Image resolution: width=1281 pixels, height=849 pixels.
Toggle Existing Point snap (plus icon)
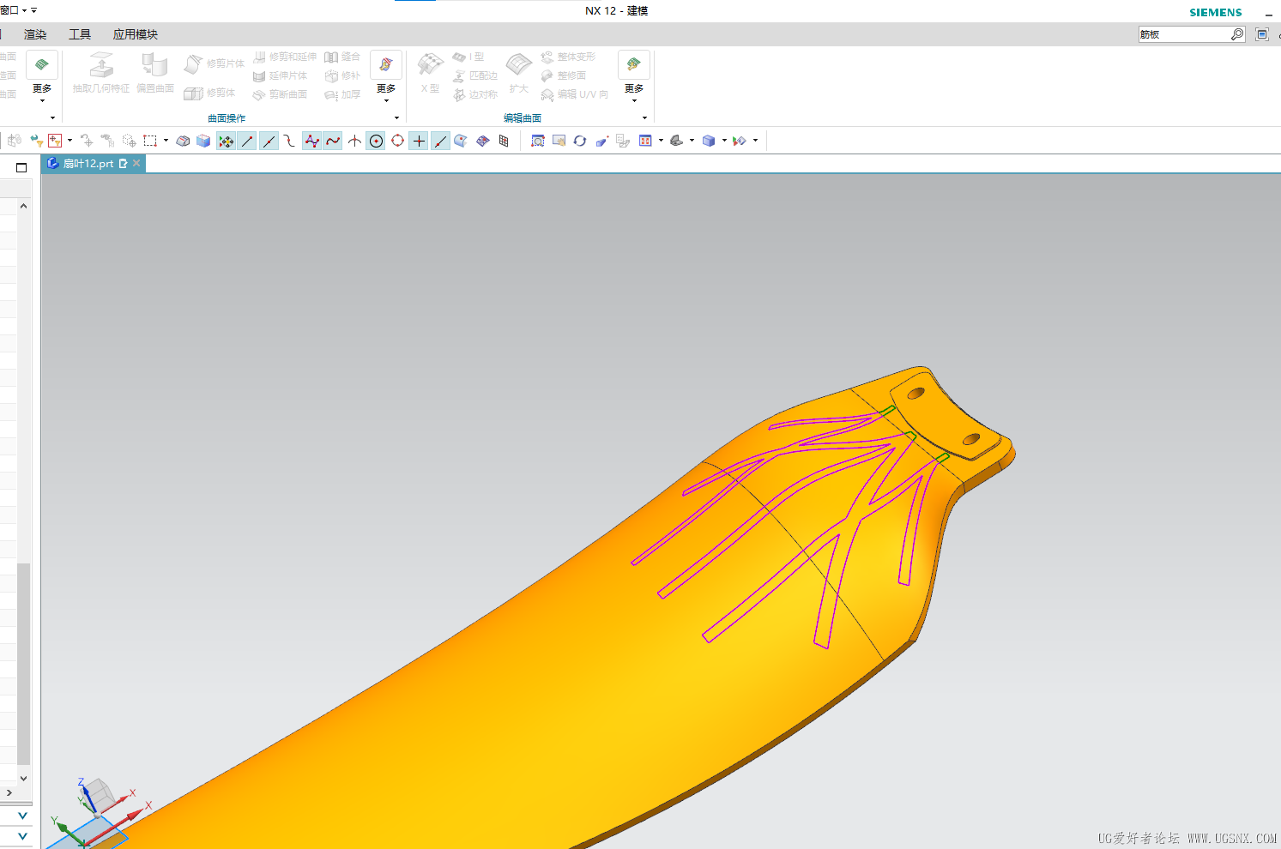tap(419, 141)
